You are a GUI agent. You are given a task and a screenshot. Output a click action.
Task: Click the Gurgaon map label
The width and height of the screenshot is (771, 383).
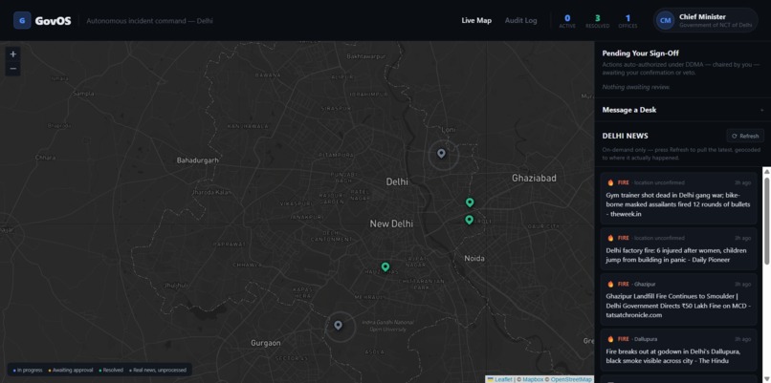coord(266,343)
